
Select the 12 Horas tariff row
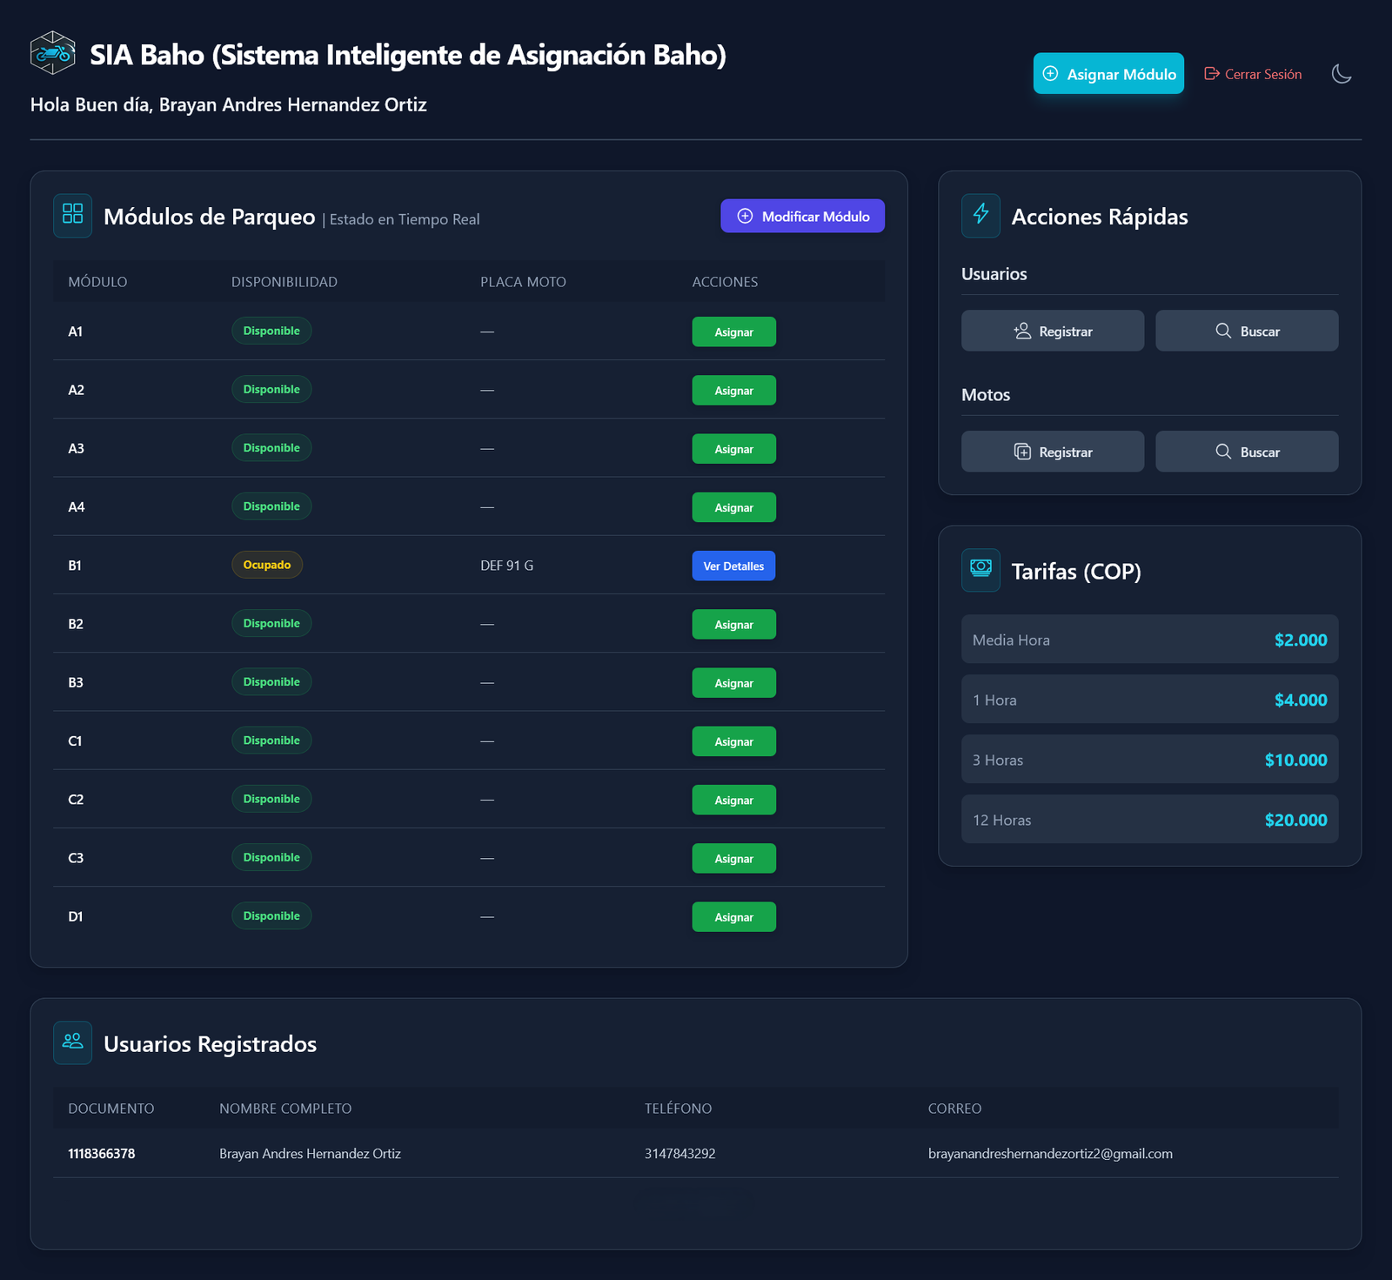coord(1148,820)
